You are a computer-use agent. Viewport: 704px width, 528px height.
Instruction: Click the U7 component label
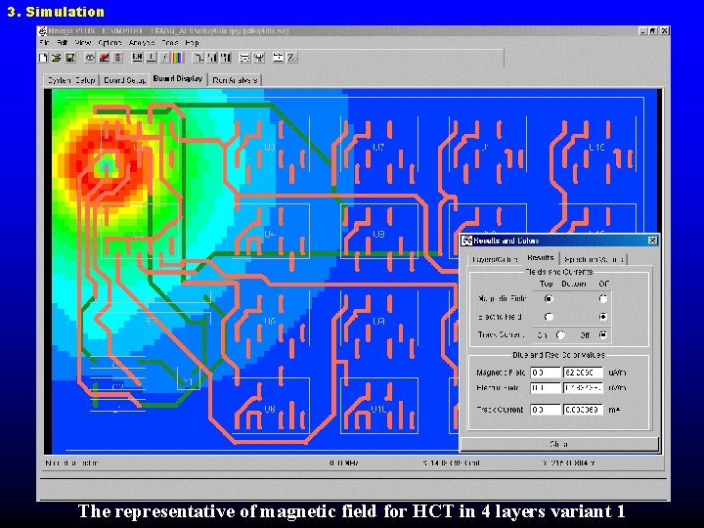[x=379, y=147]
